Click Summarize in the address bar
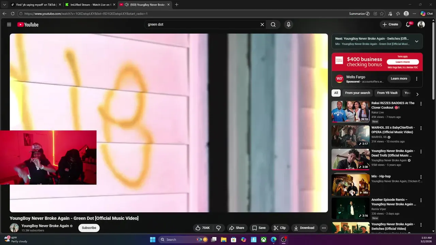This screenshot has width=436, height=245. 359,14
